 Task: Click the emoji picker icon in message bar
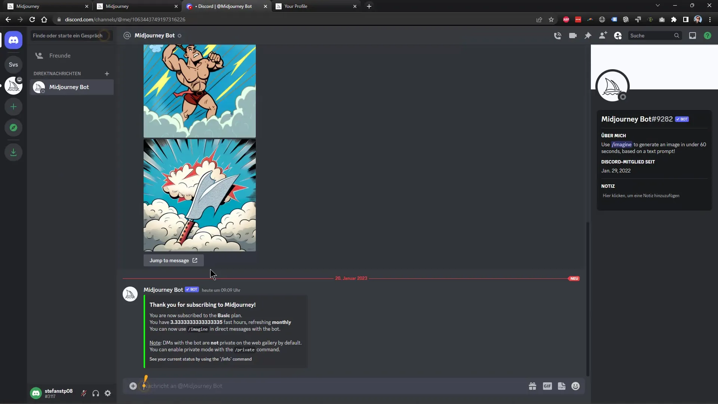[576, 386]
